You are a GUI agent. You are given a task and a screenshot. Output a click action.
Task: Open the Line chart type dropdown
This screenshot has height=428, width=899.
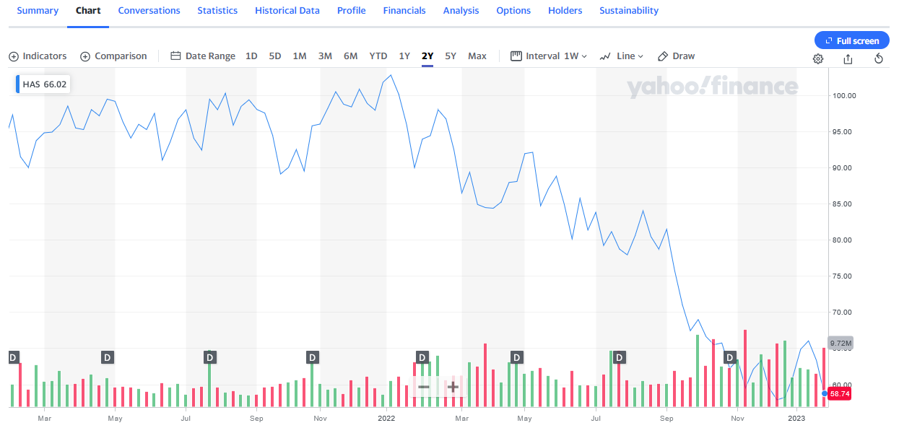click(x=621, y=56)
